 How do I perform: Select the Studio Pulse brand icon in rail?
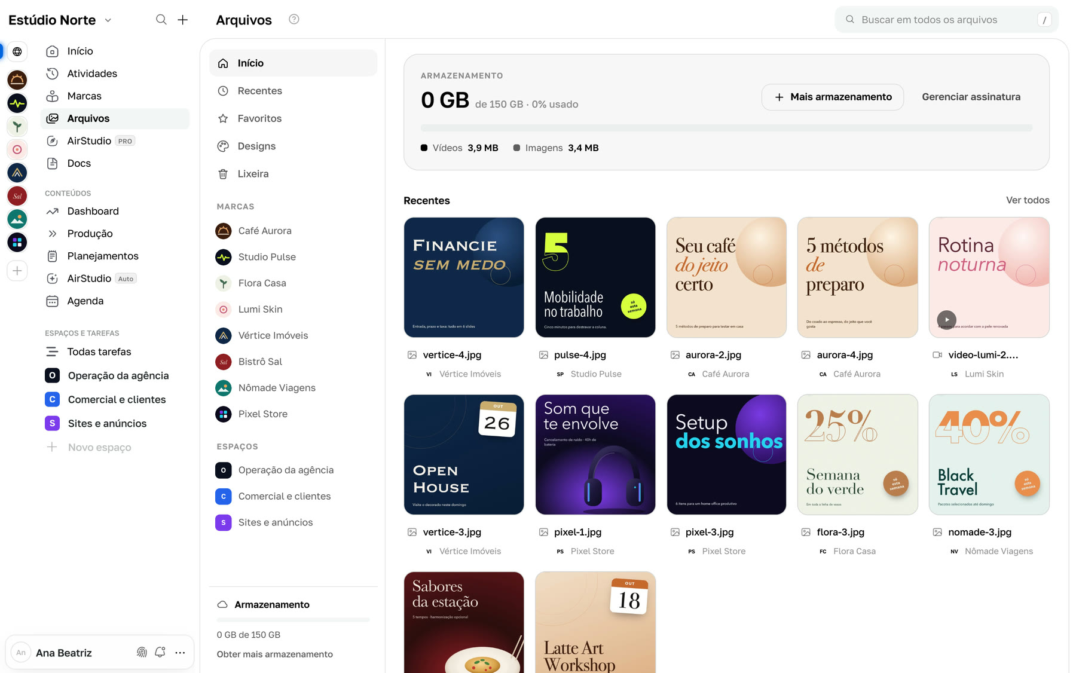click(x=17, y=103)
